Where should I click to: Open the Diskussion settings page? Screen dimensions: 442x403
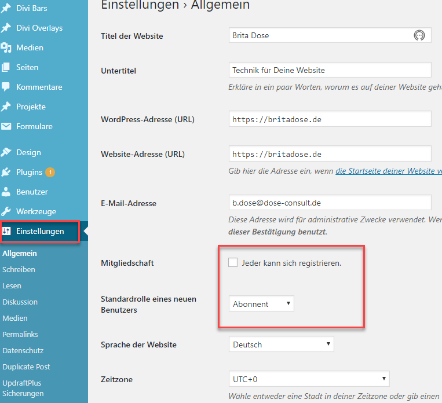point(20,302)
